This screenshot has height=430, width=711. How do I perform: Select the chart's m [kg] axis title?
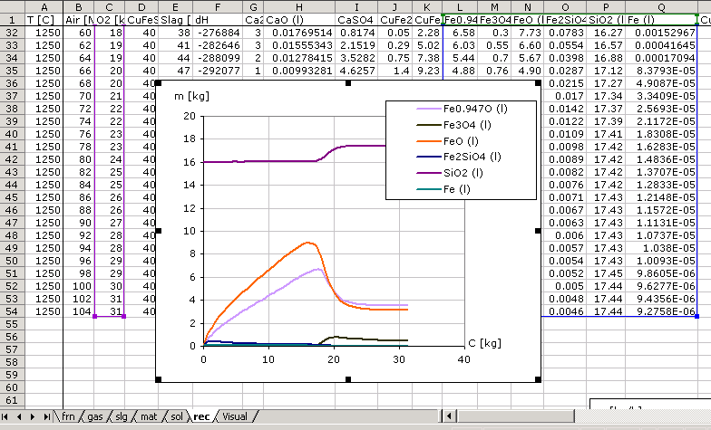coord(190,93)
